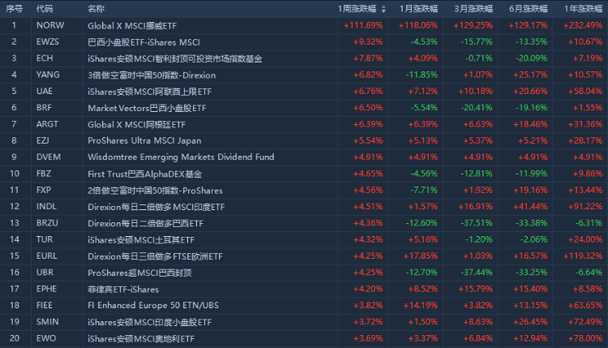Click EWZS weekly change +9.32%

click(x=368, y=42)
